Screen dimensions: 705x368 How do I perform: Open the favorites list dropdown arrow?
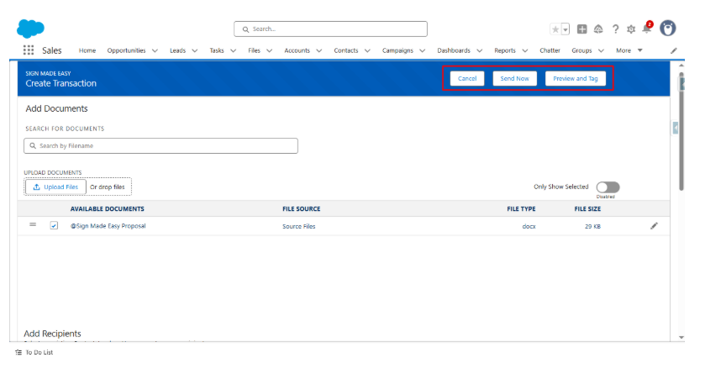566,29
